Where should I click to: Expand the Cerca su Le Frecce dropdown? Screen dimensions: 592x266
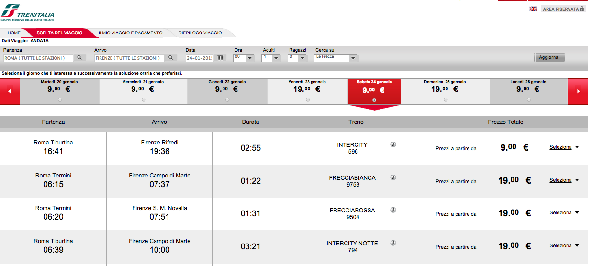point(353,58)
